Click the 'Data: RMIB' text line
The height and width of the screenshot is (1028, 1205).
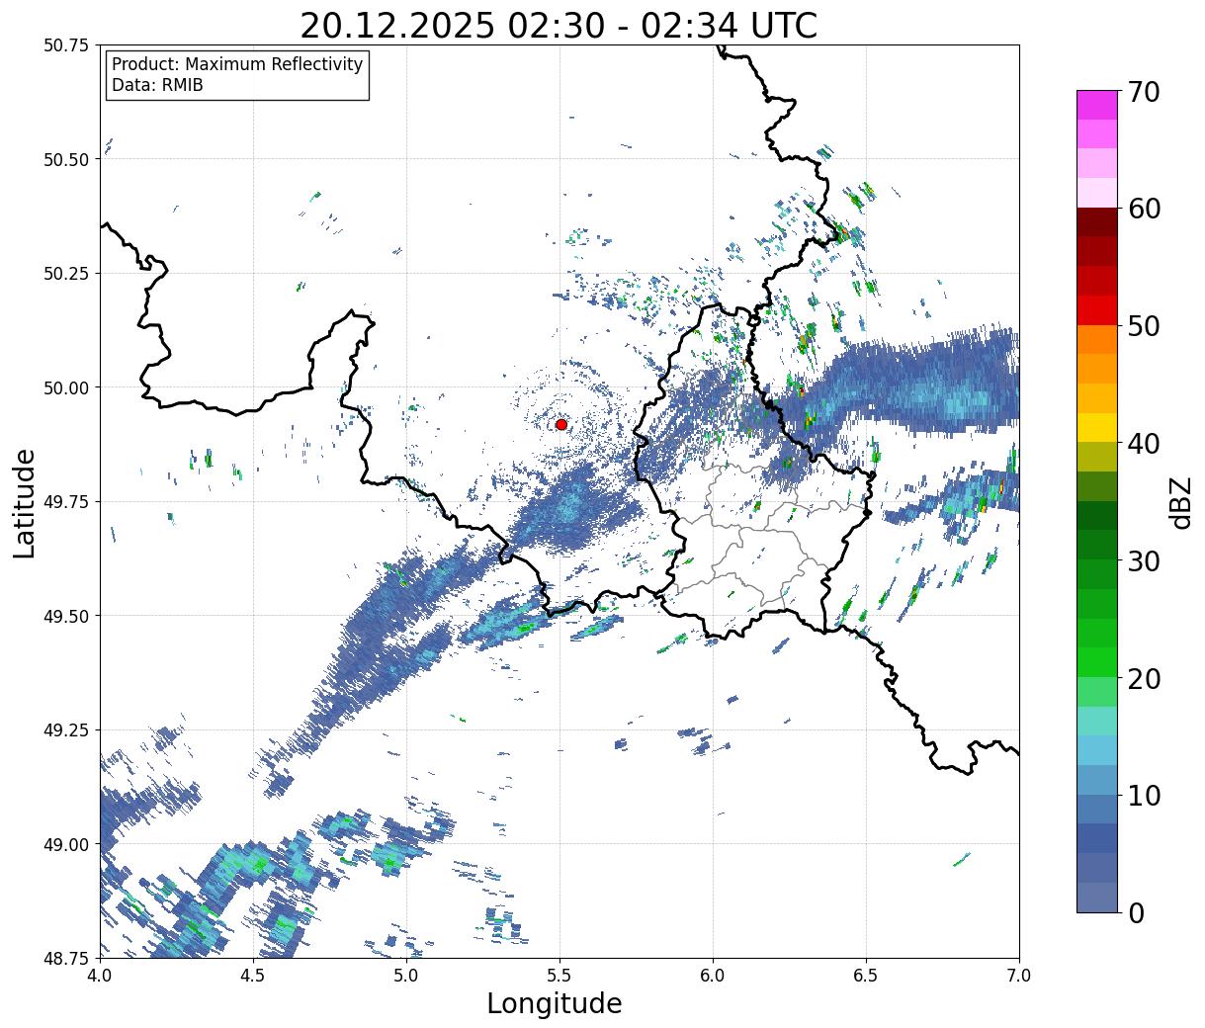[x=157, y=85]
